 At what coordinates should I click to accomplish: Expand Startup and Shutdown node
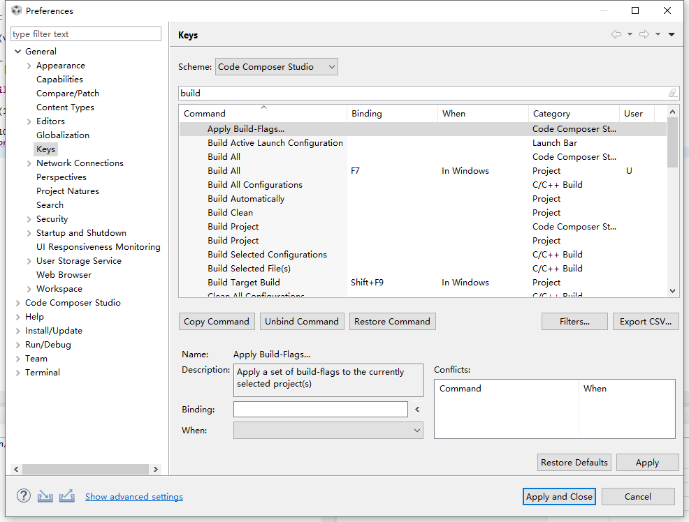coord(29,233)
